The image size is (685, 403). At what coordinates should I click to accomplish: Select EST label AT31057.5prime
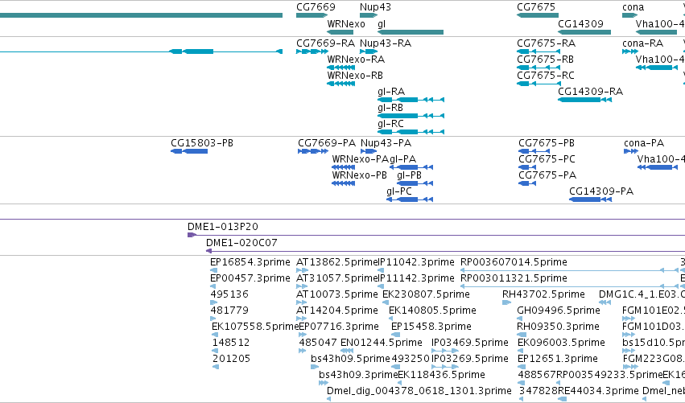336,278
